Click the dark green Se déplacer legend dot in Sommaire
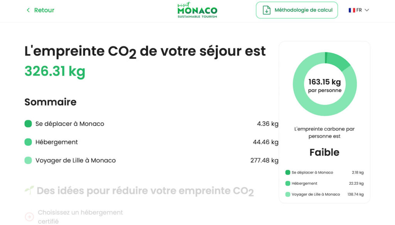This screenshot has height=225, width=395. 28,124
